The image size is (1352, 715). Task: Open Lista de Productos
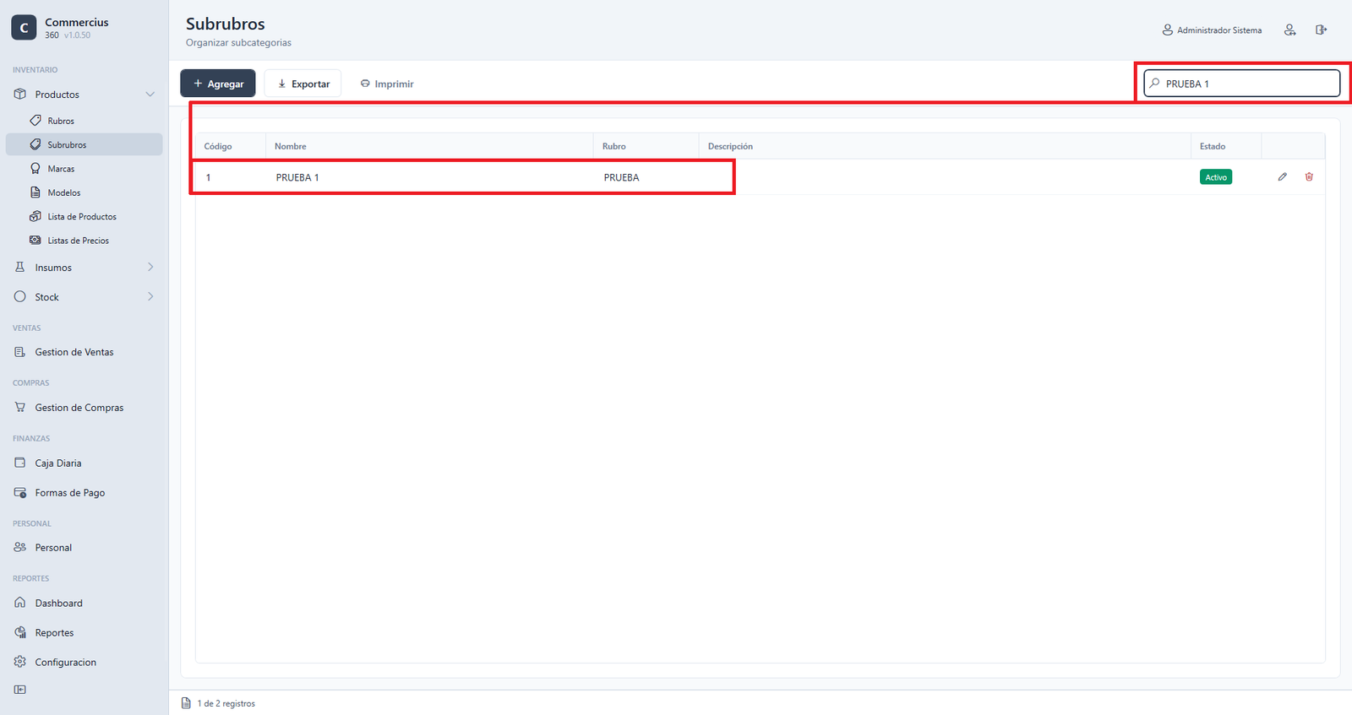tap(84, 217)
